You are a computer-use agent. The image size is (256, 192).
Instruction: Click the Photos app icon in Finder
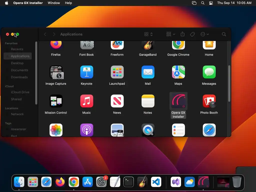[56, 130]
